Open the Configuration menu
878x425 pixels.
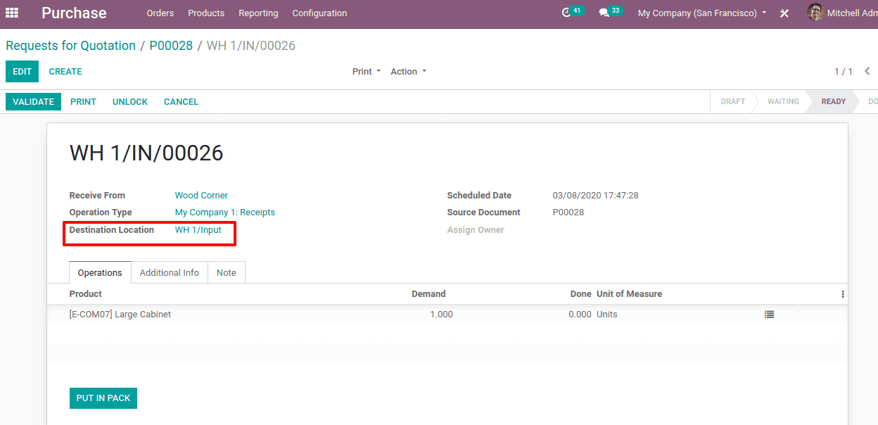319,13
